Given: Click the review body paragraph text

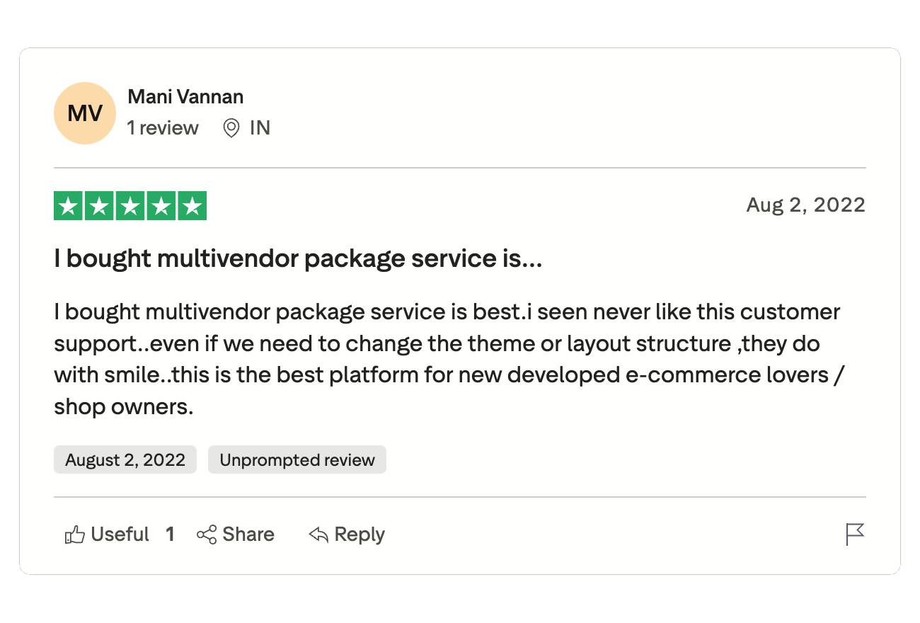Looking at the screenshot, I should click(x=446, y=360).
